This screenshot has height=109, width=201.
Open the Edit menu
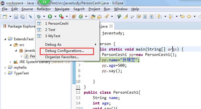pyautogui.click(x=14, y=9)
